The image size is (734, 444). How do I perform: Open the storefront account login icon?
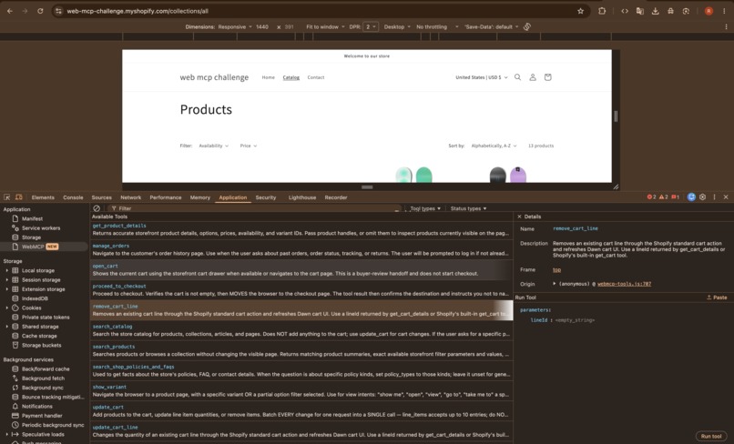(533, 77)
